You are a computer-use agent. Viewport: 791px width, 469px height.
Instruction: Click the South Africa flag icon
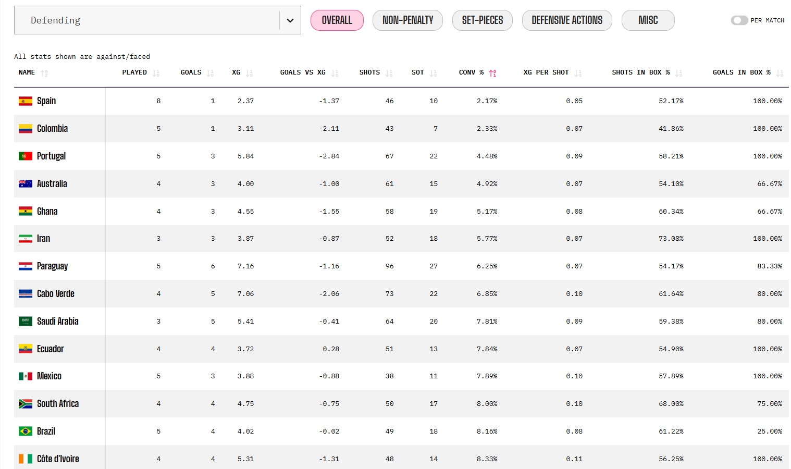26,404
